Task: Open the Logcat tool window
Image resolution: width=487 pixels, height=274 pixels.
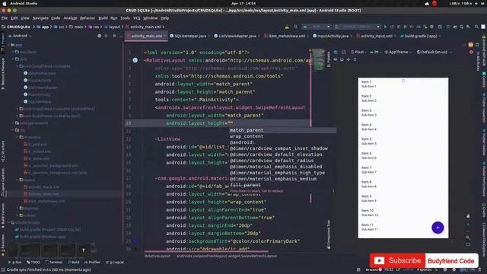Action: [x=115, y=262]
